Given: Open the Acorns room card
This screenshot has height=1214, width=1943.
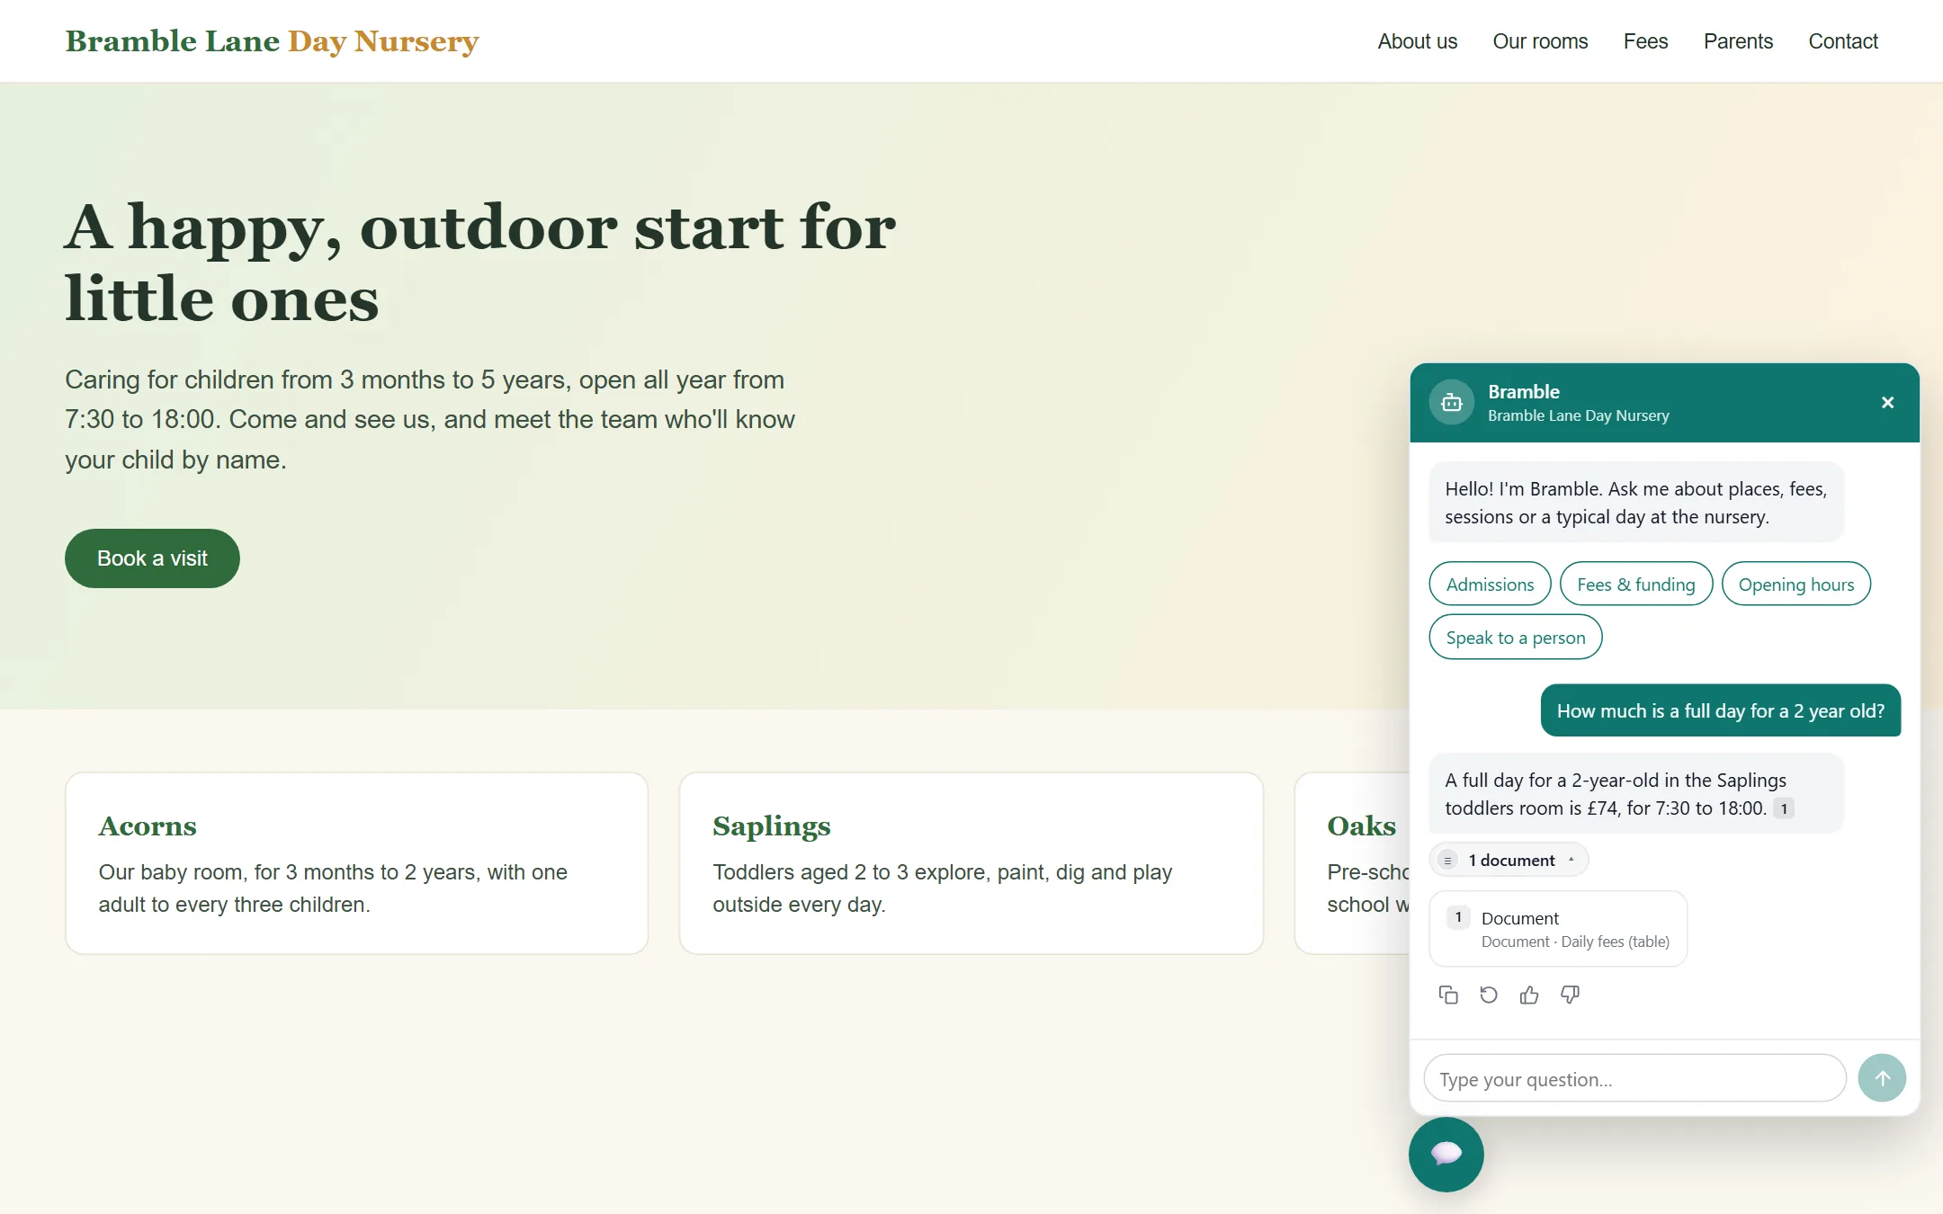Looking at the screenshot, I should click(x=356, y=863).
